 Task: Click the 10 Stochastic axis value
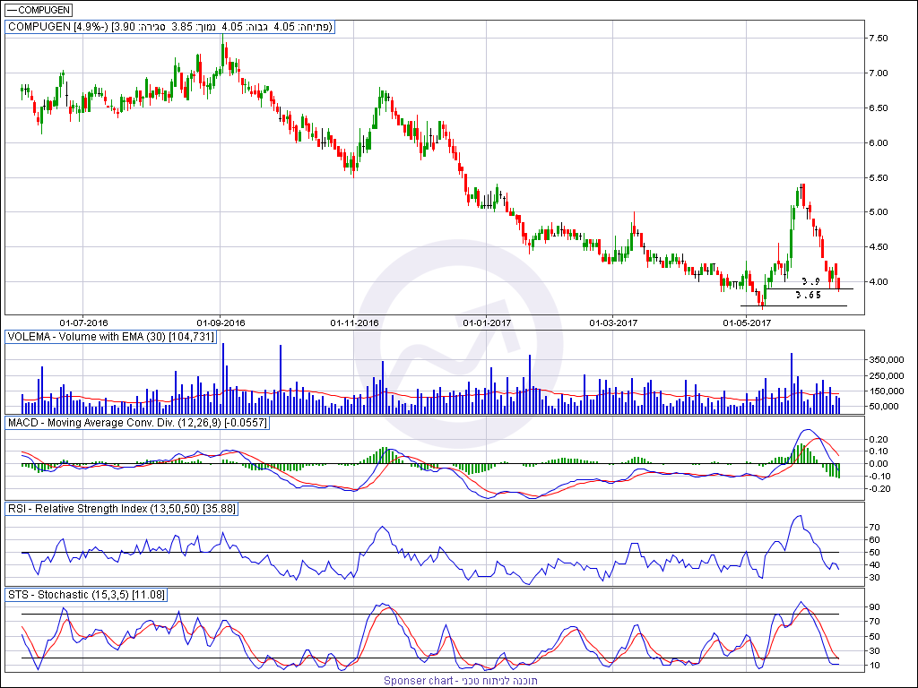coord(875,666)
